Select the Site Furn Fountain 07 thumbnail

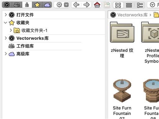[122, 91]
